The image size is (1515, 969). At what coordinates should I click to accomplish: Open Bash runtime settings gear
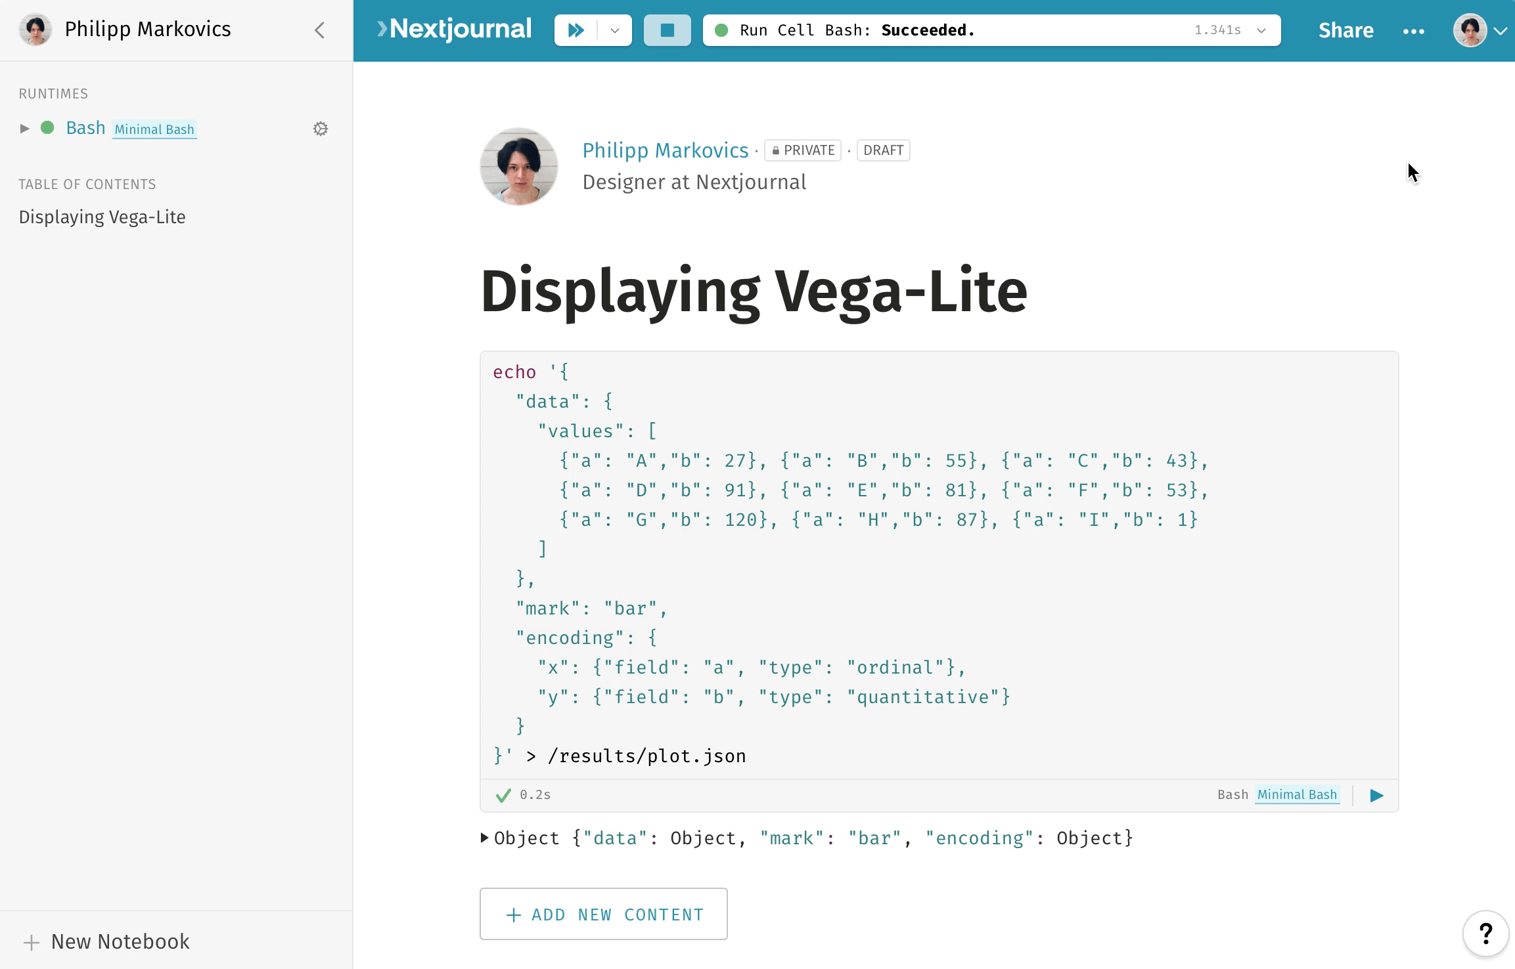pyautogui.click(x=321, y=129)
